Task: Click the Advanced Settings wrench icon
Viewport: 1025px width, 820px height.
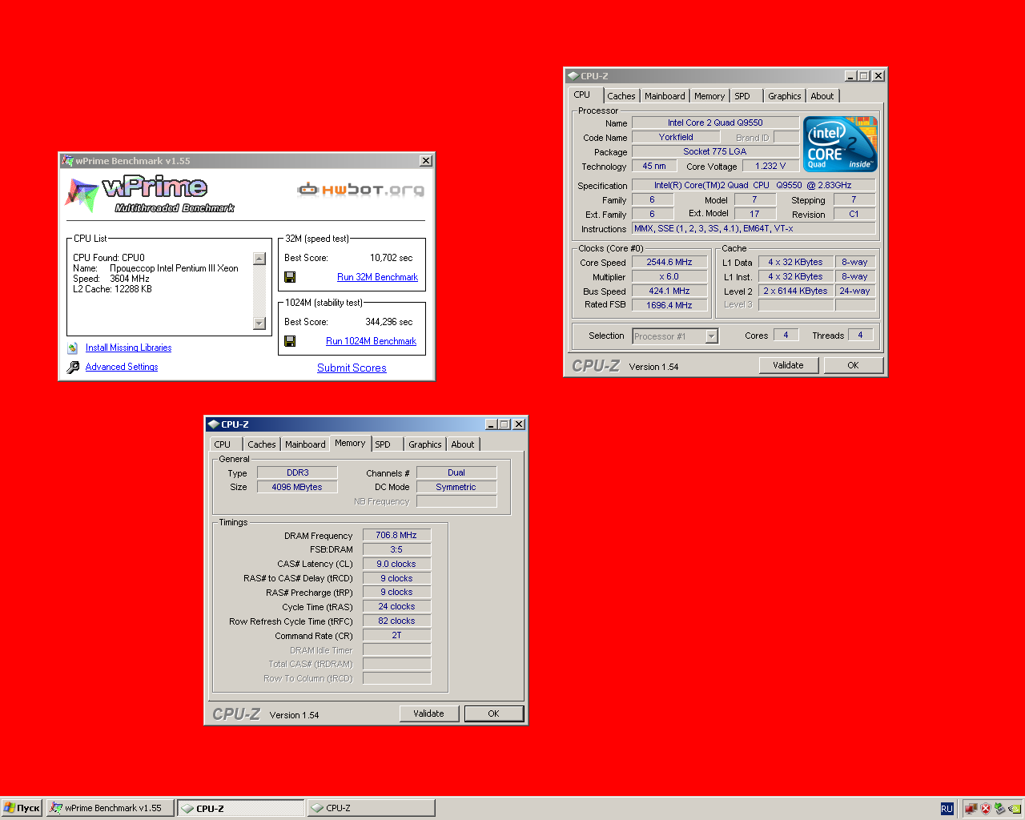Action: point(73,367)
